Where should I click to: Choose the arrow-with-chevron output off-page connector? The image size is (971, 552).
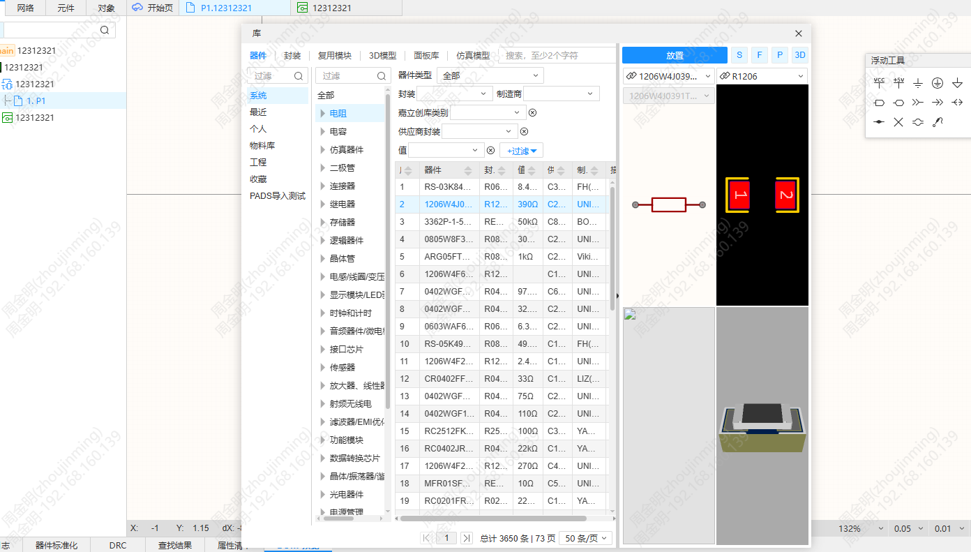pos(938,103)
